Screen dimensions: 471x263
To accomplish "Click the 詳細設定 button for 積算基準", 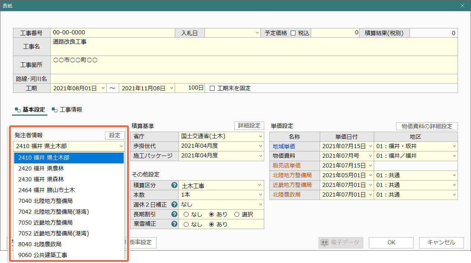I will pos(249,126).
